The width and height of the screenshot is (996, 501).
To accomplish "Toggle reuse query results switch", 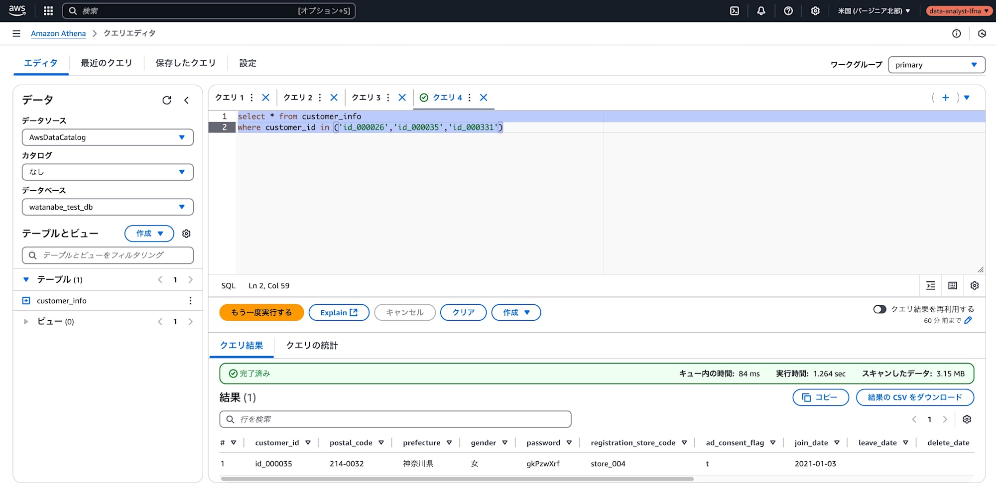I will pos(879,309).
